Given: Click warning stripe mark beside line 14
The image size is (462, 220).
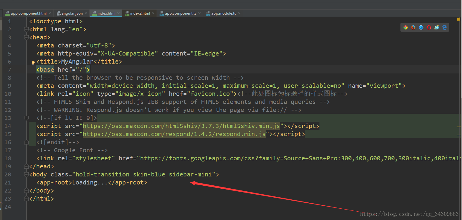Looking at the screenshot, I should coord(459,127).
